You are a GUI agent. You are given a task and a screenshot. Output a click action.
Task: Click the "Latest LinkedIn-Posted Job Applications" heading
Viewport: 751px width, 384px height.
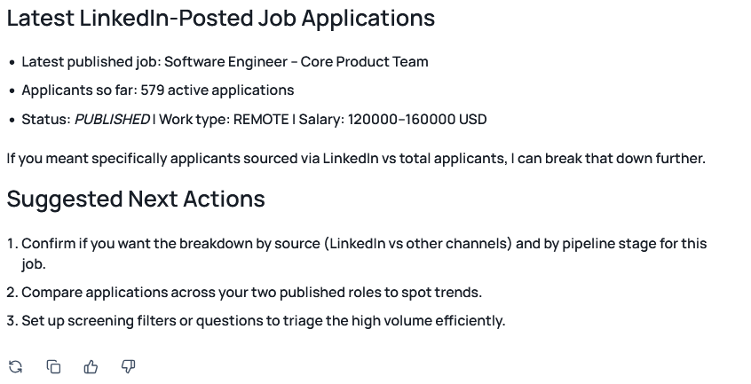220,18
